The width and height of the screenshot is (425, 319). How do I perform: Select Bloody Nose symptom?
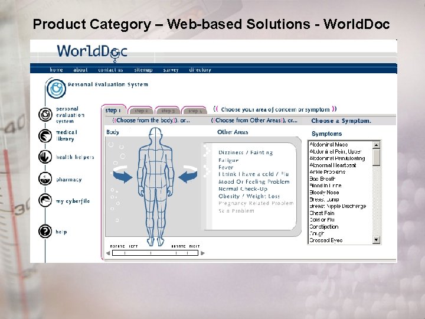tap(324, 193)
